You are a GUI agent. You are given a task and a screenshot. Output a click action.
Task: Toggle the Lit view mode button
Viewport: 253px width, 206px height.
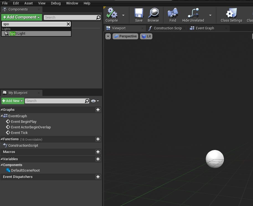pyautogui.click(x=146, y=36)
